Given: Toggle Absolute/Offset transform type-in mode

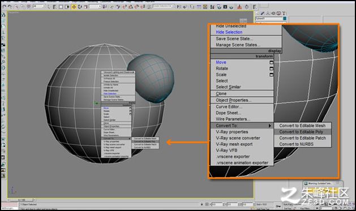Looking at the screenshot, I should point(207,204).
